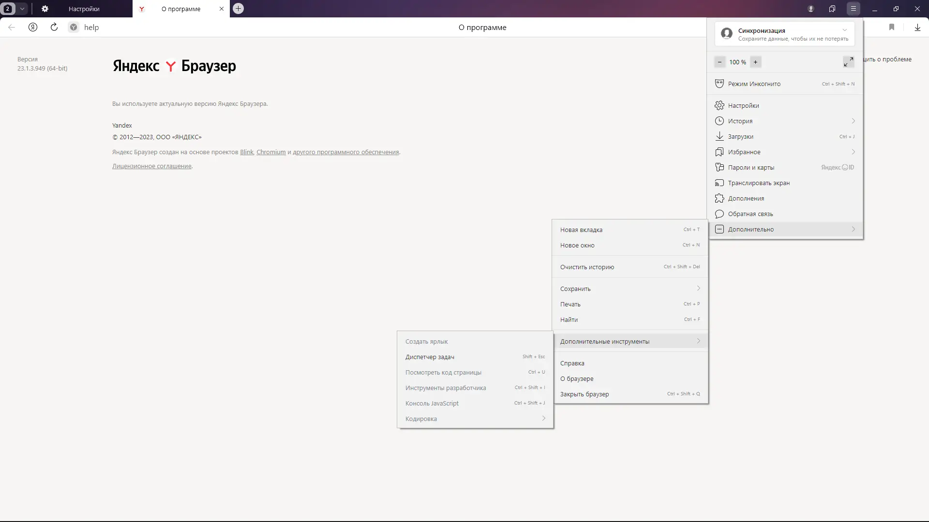Open Режим Инкогнито mask icon entry
The width and height of the screenshot is (929, 522).
(754, 84)
